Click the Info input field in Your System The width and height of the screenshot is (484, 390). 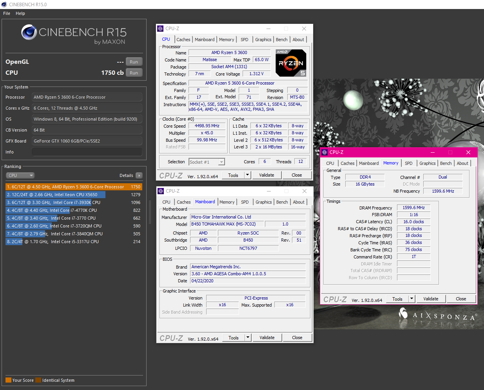[x=87, y=152]
